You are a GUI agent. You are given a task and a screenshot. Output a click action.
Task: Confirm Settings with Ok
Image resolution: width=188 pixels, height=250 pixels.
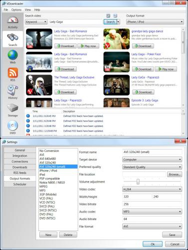(153, 244)
